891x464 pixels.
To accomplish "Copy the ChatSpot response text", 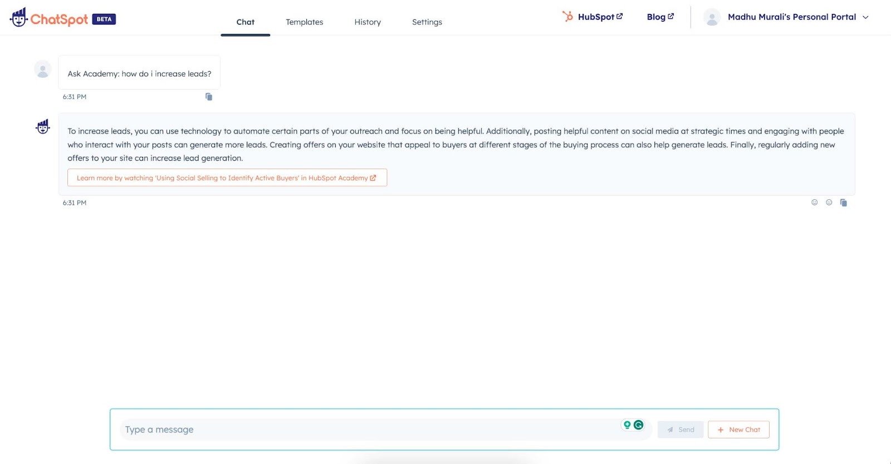I will tap(844, 203).
